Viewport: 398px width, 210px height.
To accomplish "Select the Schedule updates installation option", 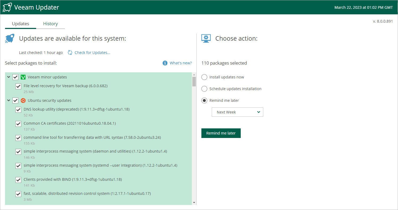I will point(204,89).
